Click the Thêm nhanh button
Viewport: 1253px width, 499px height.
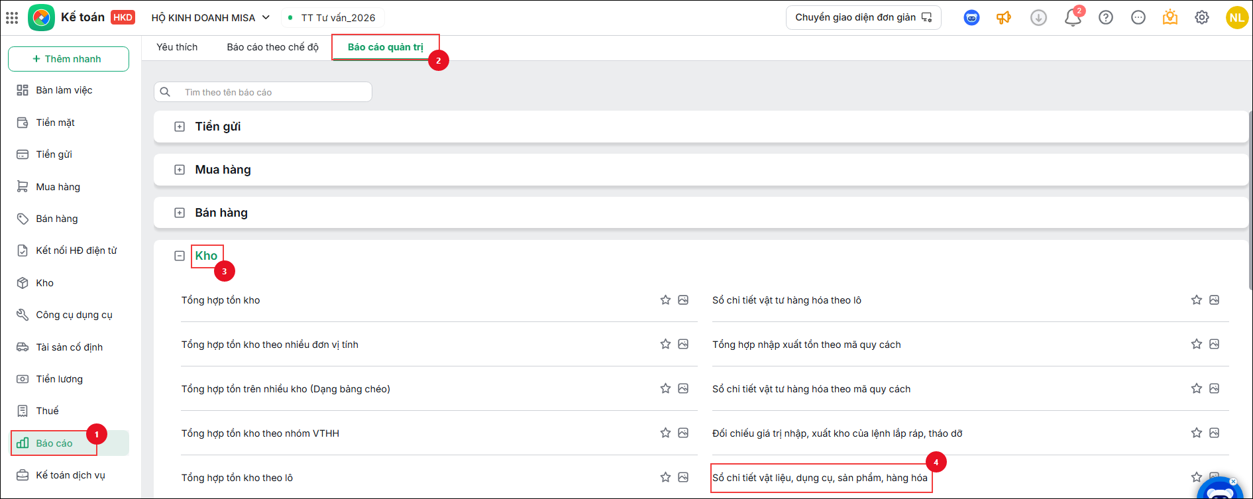68,59
